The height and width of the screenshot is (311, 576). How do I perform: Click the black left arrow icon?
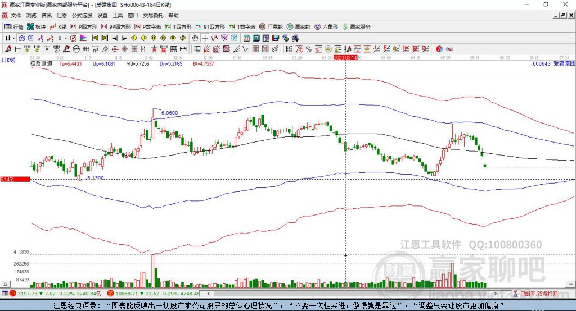coord(115,38)
